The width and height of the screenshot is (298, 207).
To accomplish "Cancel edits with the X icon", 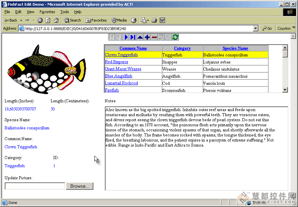I will tap(168, 37).
